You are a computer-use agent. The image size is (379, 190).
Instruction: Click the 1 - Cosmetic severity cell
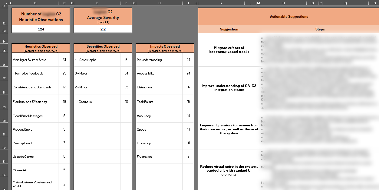coord(97,102)
